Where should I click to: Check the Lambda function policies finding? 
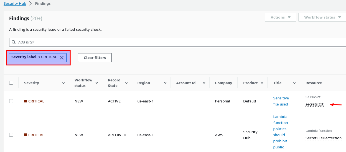point(11,135)
